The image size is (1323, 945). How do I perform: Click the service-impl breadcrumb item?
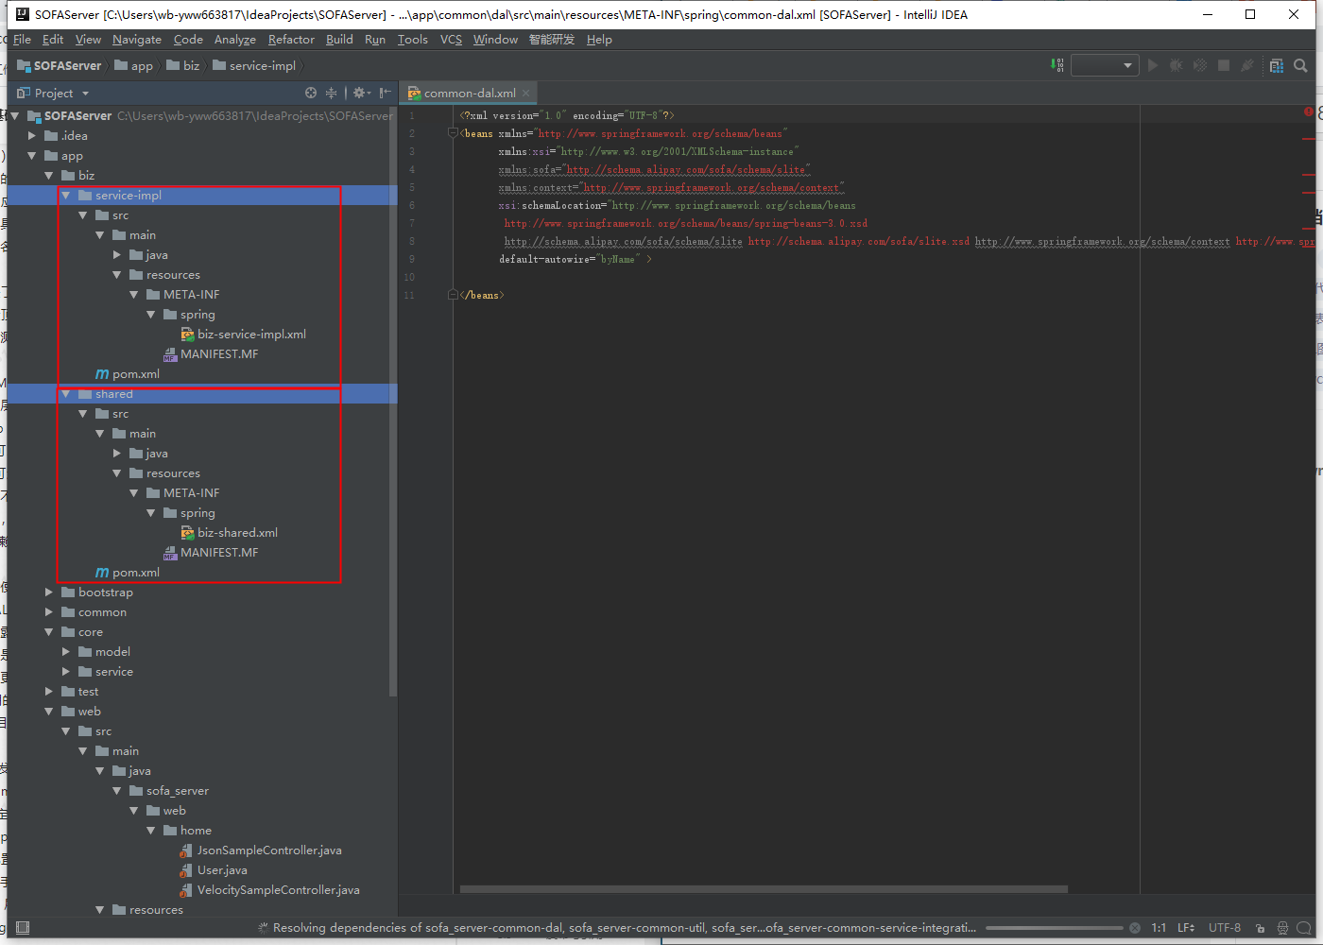pos(255,65)
